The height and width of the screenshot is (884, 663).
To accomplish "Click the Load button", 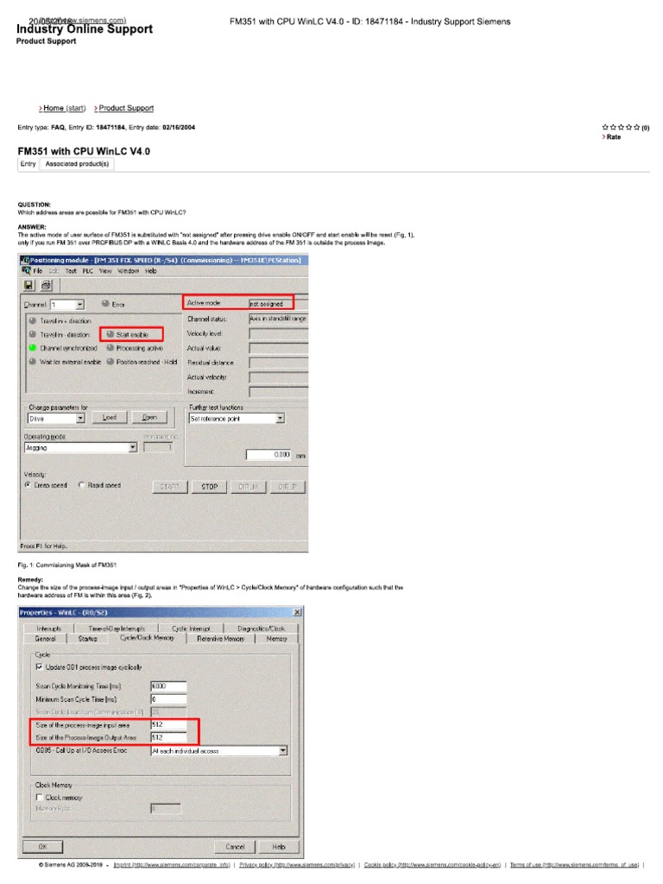I will click(110, 417).
